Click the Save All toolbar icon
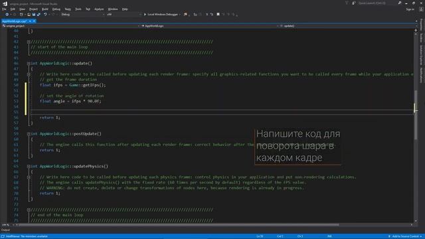The height and width of the screenshot is (239, 425). point(39,15)
